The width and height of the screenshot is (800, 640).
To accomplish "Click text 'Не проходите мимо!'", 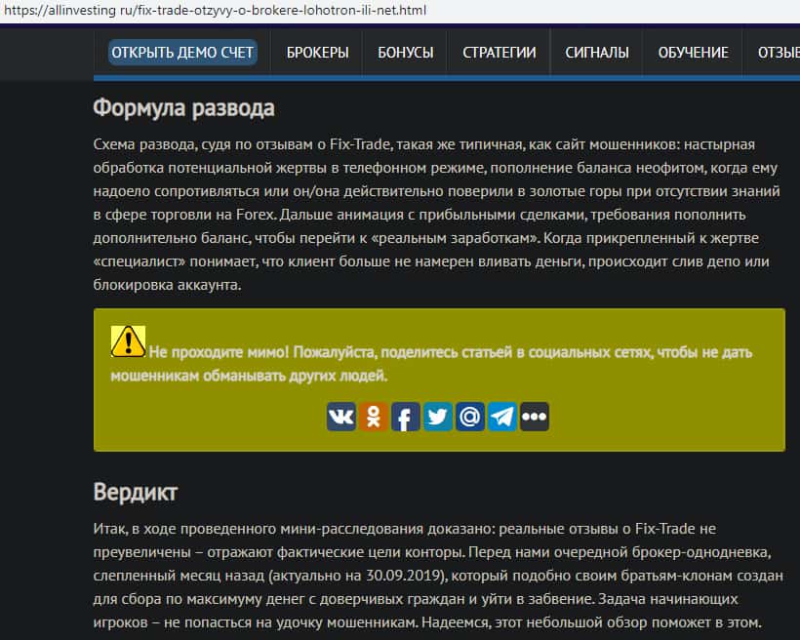I will tap(219, 352).
